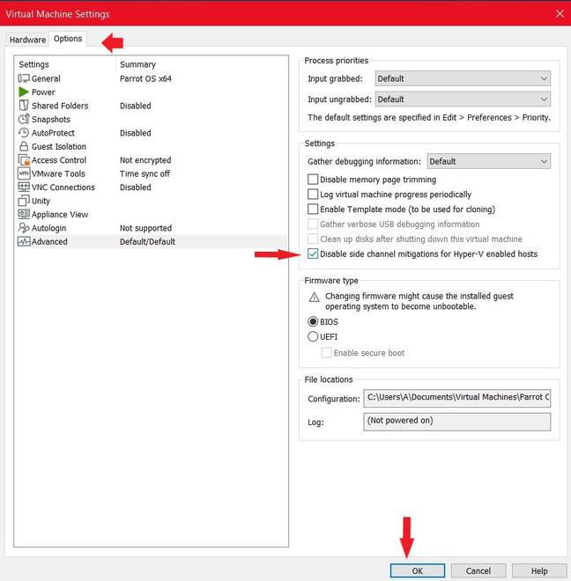Select Guest Isolation row label

(59, 146)
